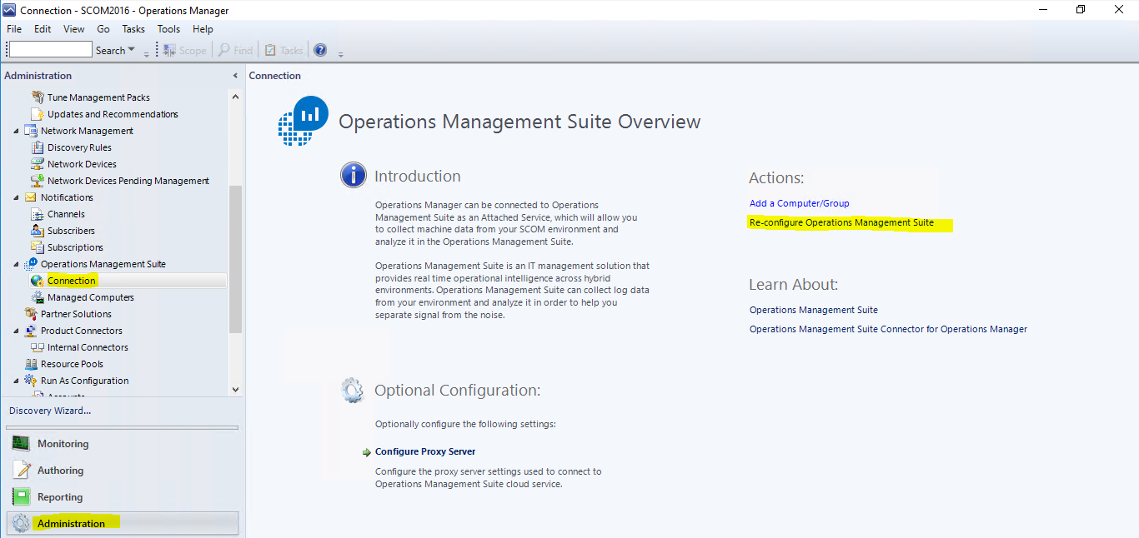Viewport: 1139px width, 538px height.
Task: Click the Resource Pools icon
Action: (x=31, y=364)
